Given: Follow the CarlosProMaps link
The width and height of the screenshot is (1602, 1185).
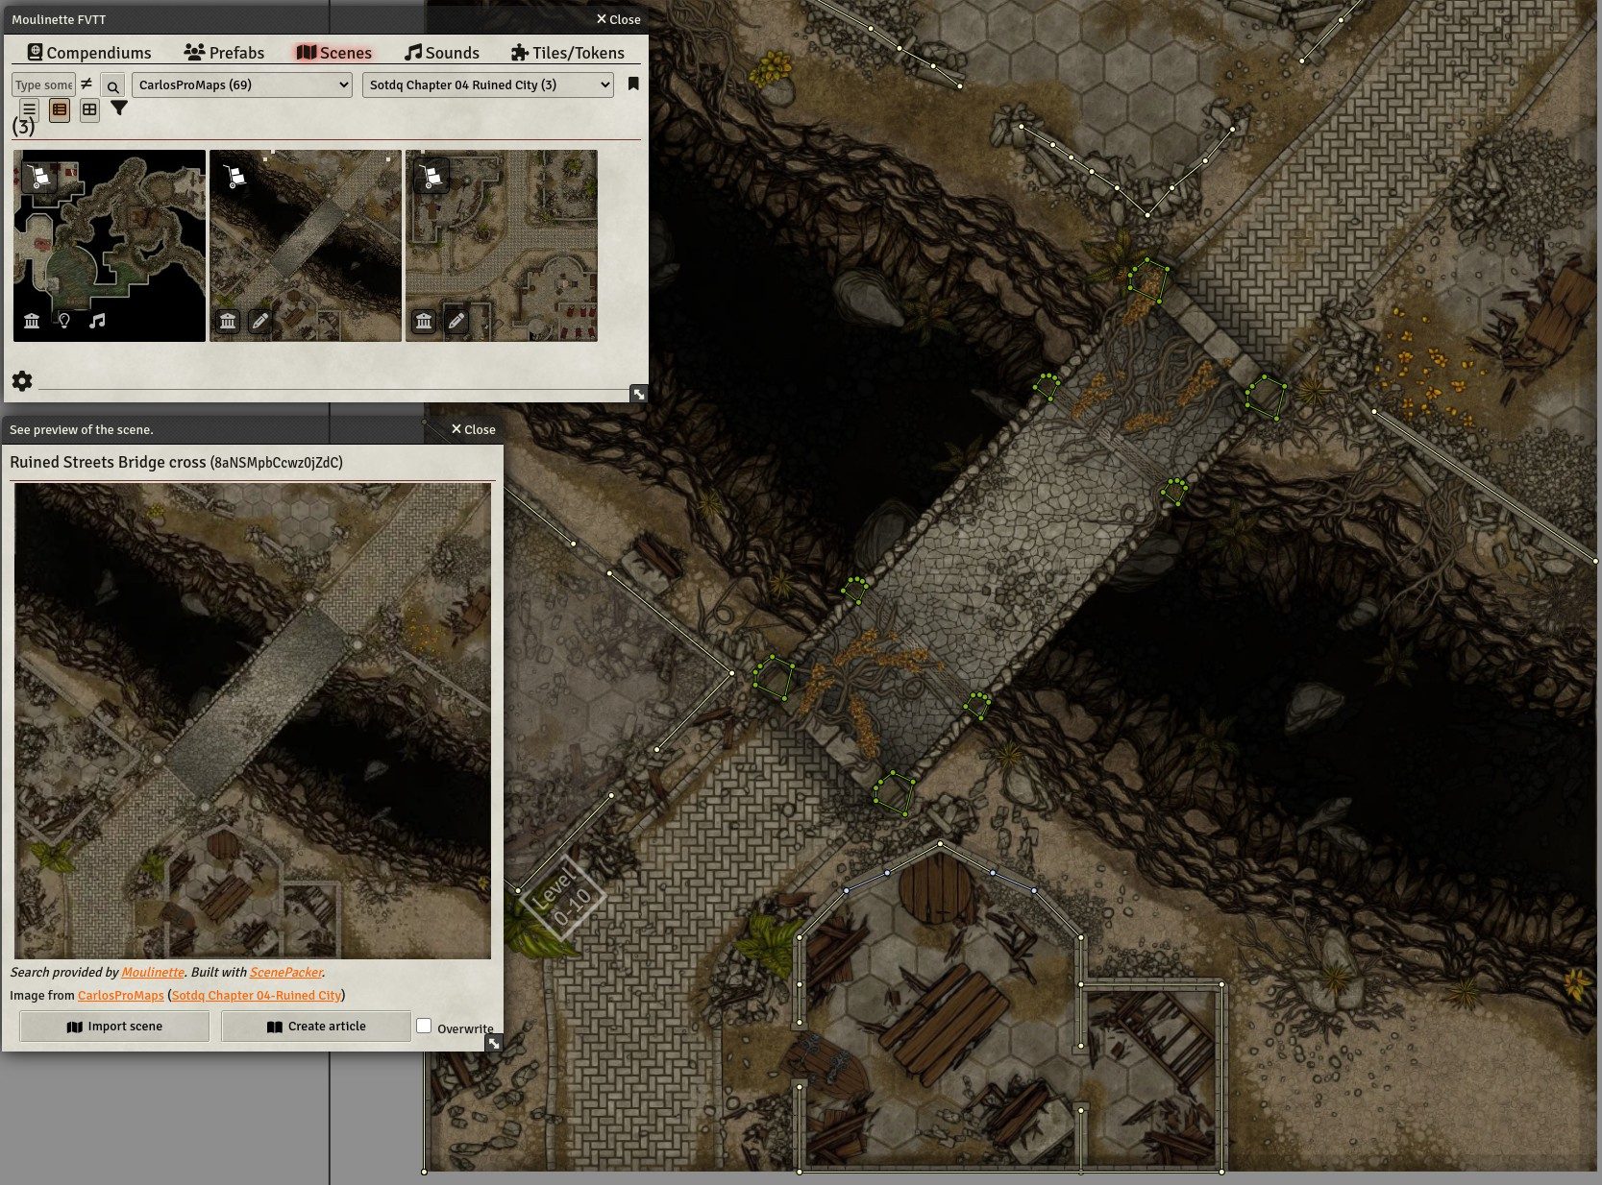Looking at the screenshot, I should point(121,995).
